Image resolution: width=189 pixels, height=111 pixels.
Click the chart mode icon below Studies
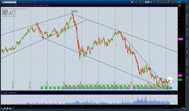click(x=180, y=5)
